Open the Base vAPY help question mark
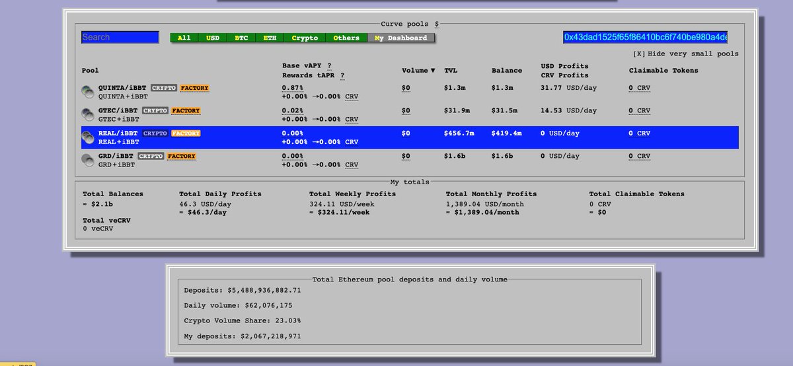The height and width of the screenshot is (366, 793). click(329, 65)
